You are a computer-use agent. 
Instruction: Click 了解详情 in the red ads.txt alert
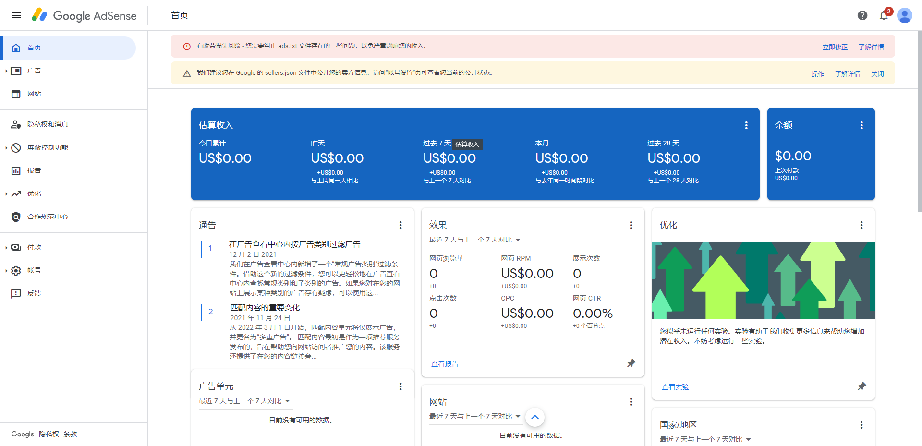[x=871, y=47]
